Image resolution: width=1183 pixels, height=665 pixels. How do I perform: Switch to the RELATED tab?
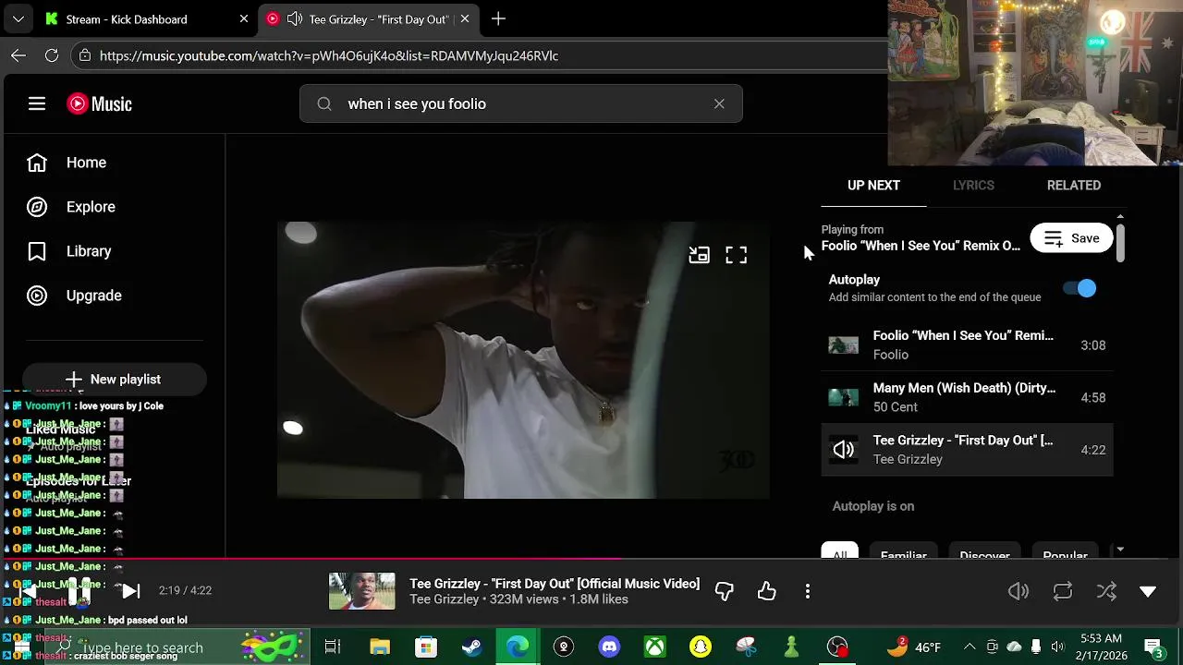click(1073, 186)
